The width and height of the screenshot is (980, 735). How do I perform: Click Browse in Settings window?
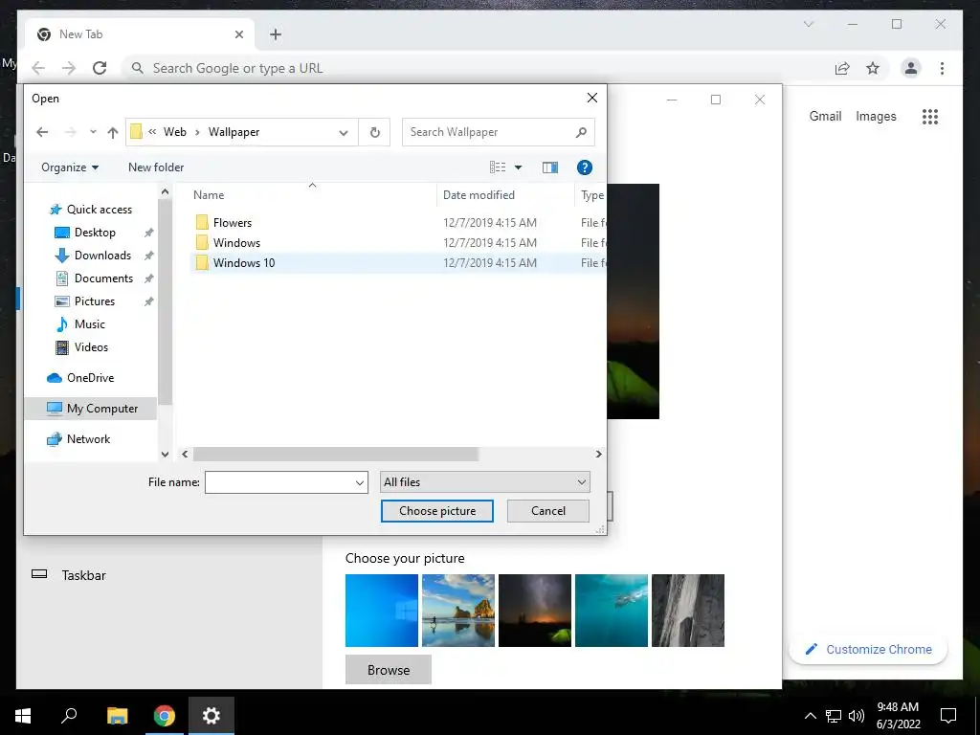tap(389, 670)
